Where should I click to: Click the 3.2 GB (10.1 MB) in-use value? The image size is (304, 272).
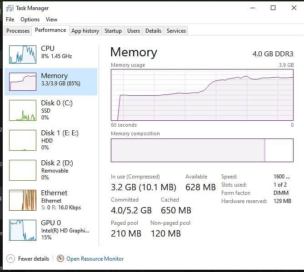pos(144,188)
